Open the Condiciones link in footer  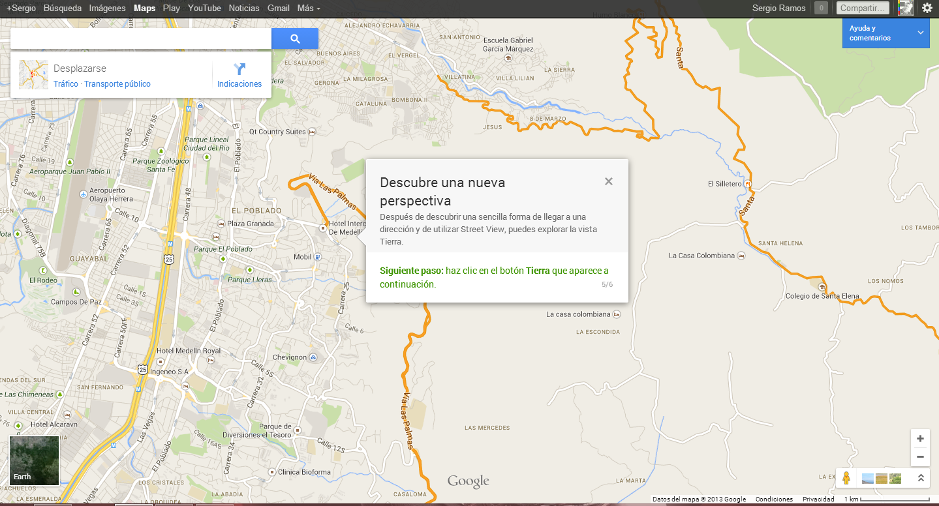pyautogui.click(x=774, y=499)
